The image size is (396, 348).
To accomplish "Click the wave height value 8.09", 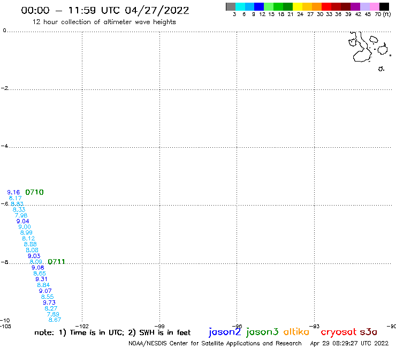I will tap(36, 262).
